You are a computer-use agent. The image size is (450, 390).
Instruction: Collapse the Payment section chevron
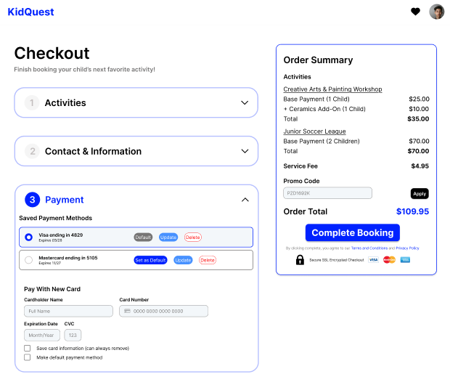(x=245, y=200)
